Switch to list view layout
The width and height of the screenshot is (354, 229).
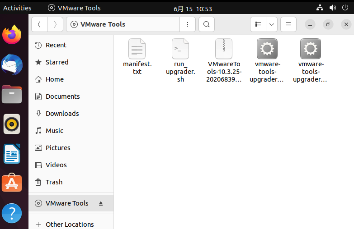click(x=258, y=24)
